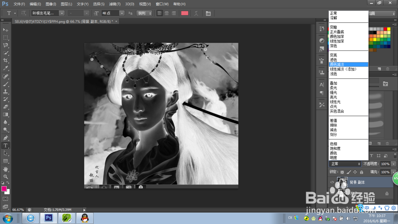Select the Gradient tool
This screenshot has width=398, height=224.
coord(5,115)
